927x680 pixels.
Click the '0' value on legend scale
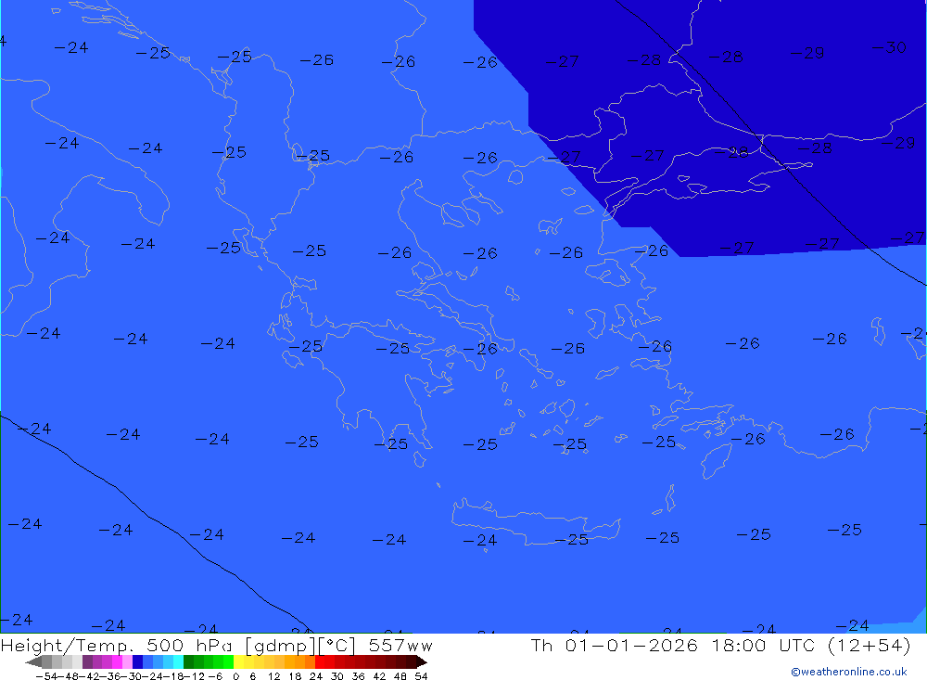(x=235, y=676)
